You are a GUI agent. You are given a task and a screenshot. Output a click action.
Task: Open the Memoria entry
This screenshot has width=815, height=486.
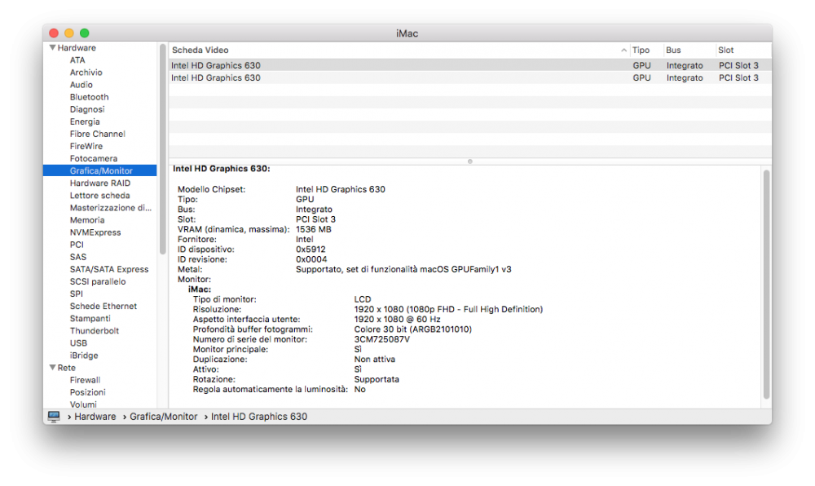coord(87,220)
